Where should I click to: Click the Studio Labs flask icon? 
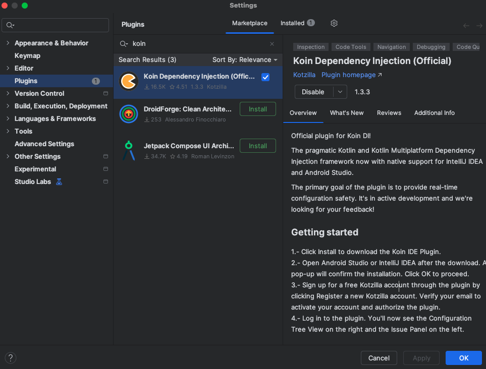(59, 181)
